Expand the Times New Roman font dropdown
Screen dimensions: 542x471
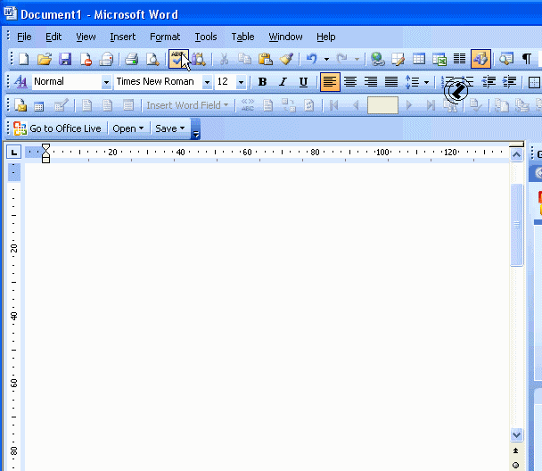pyautogui.click(x=207, y=82)
